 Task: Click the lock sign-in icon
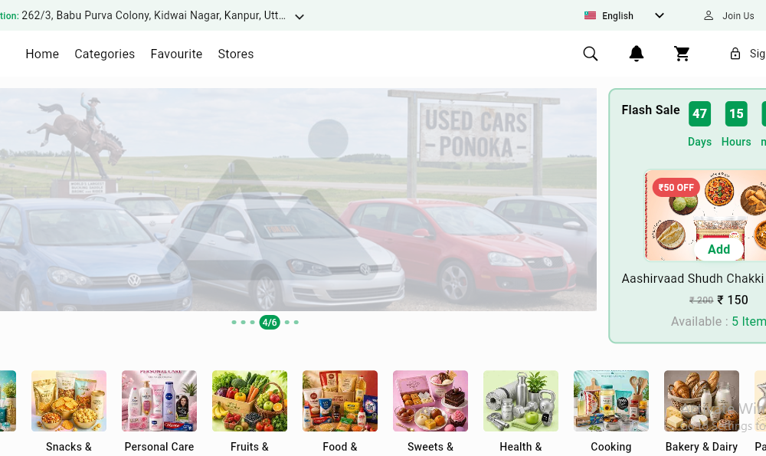pos(735,54)
